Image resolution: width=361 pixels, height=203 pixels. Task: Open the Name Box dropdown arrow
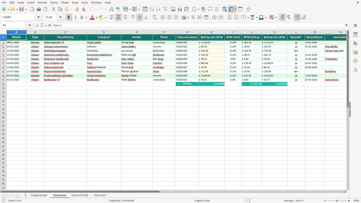click(29, 26)
